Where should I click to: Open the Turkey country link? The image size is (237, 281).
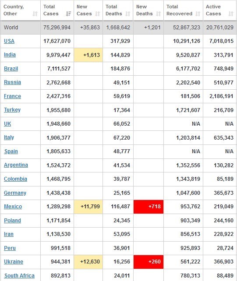tap(12, 110)
